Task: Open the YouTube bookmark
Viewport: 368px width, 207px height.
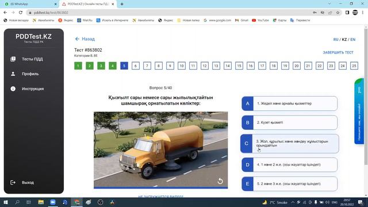Action: pyautogui.click(x=260, y=21)
